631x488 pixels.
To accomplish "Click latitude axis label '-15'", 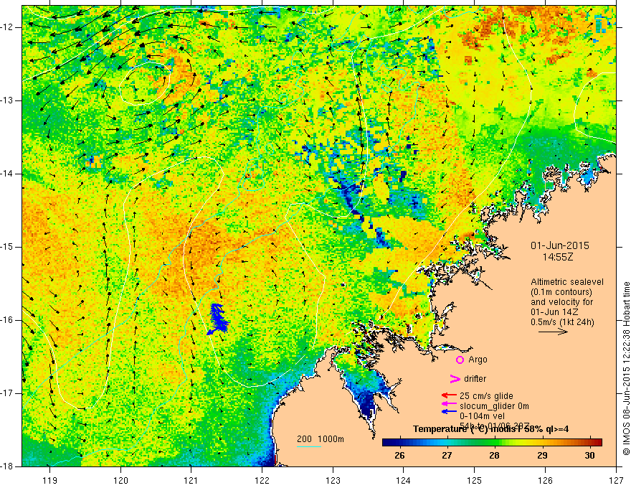I will 7,247.
